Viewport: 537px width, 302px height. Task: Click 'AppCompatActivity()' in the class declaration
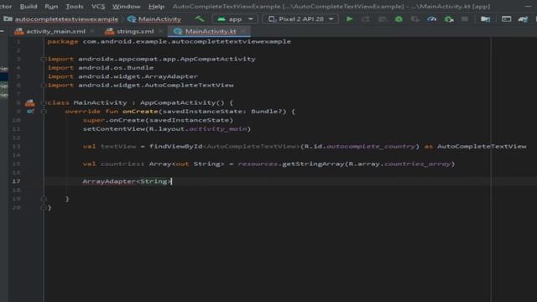(182, 102)
